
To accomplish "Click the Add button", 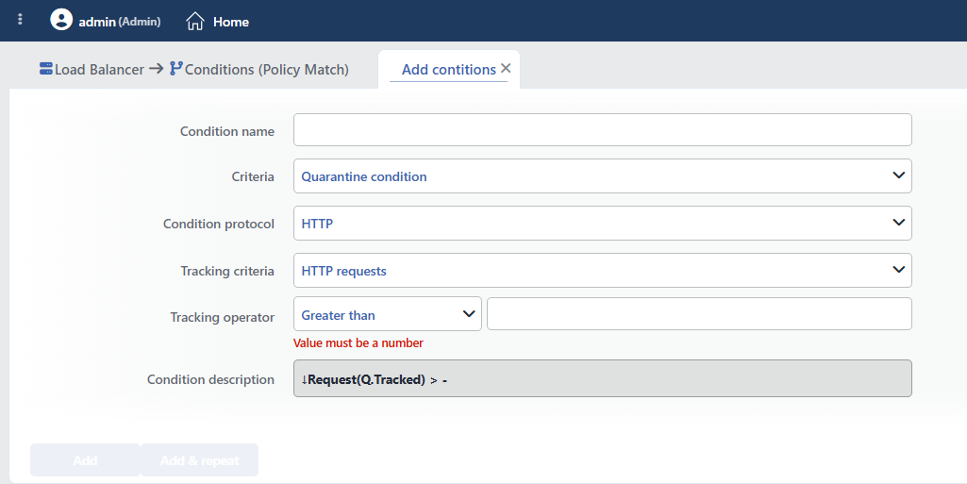I will (85, 460).
